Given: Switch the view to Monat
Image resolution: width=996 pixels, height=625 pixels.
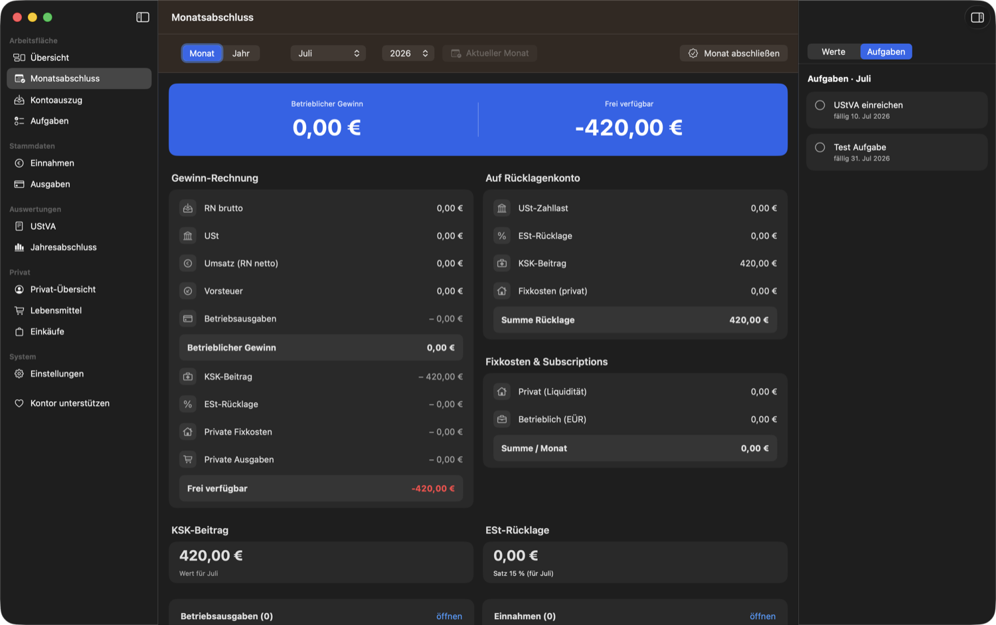Looking at the screenshot, I should coord(202,53).
